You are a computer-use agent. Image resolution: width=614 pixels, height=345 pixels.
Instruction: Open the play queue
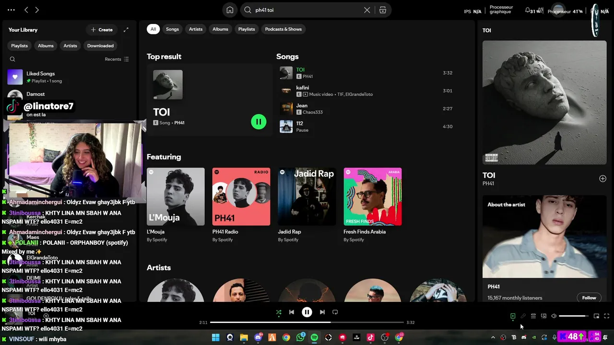coord(533,316)
